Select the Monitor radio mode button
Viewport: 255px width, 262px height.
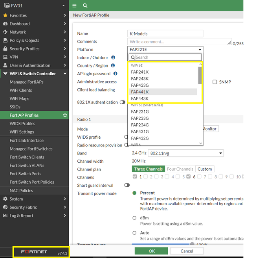[x=211, y=129]
